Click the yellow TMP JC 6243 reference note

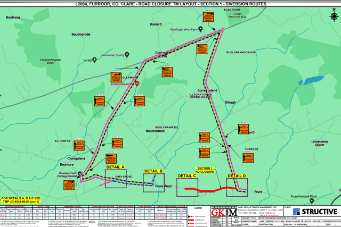tap(21, 200)
